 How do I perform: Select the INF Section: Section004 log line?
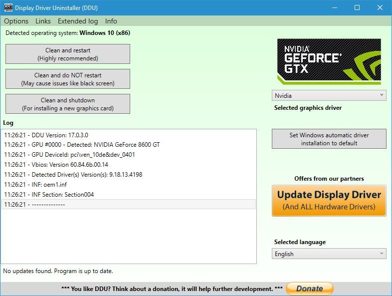(x=129, y=194)
